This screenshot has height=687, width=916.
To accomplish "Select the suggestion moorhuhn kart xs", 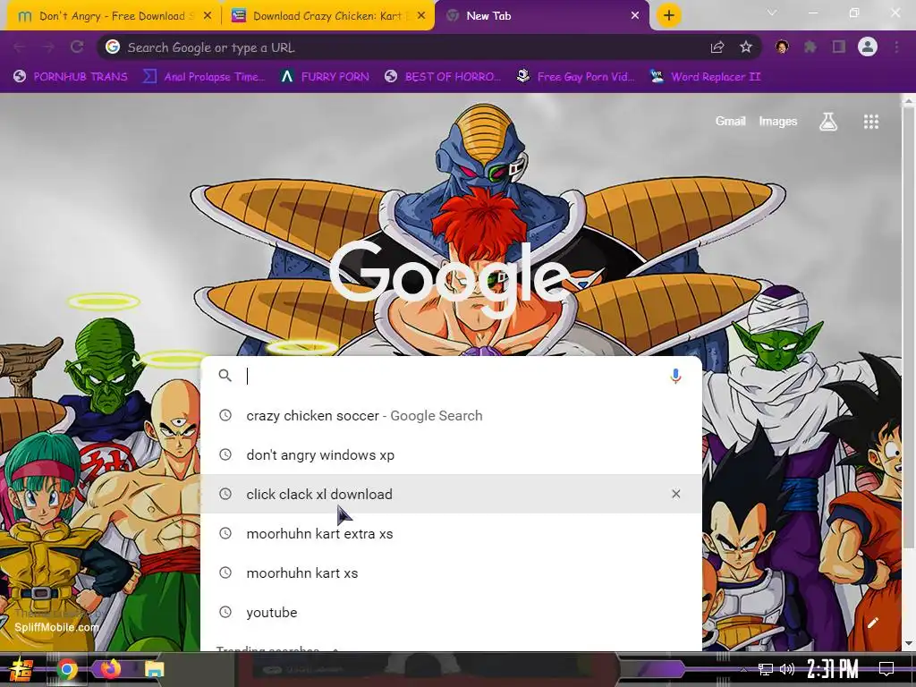I will [x=451, y=572].
